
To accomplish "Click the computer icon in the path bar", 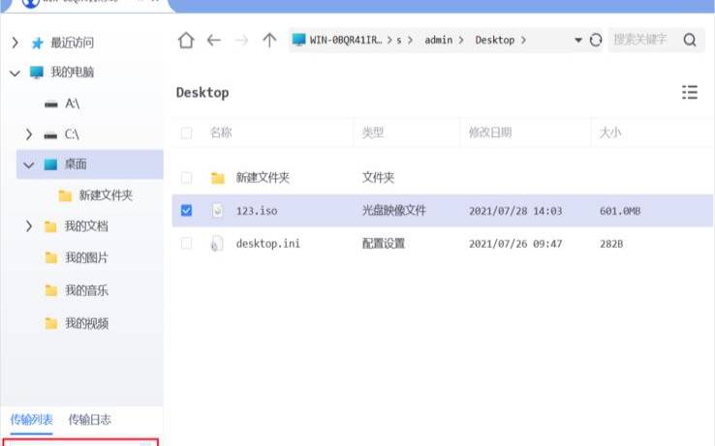I will tap(298, 40).
